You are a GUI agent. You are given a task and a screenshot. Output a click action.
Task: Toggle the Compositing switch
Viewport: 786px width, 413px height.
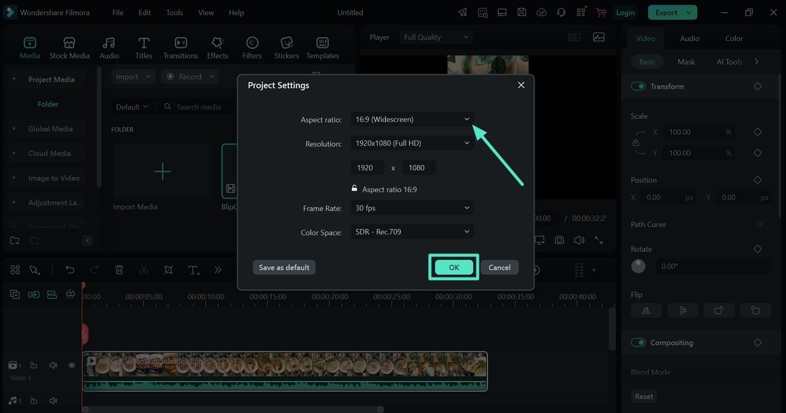point(638,343)
